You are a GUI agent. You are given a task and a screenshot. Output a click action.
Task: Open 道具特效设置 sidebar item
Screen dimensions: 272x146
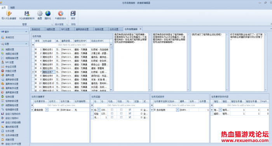click(12, 84)
